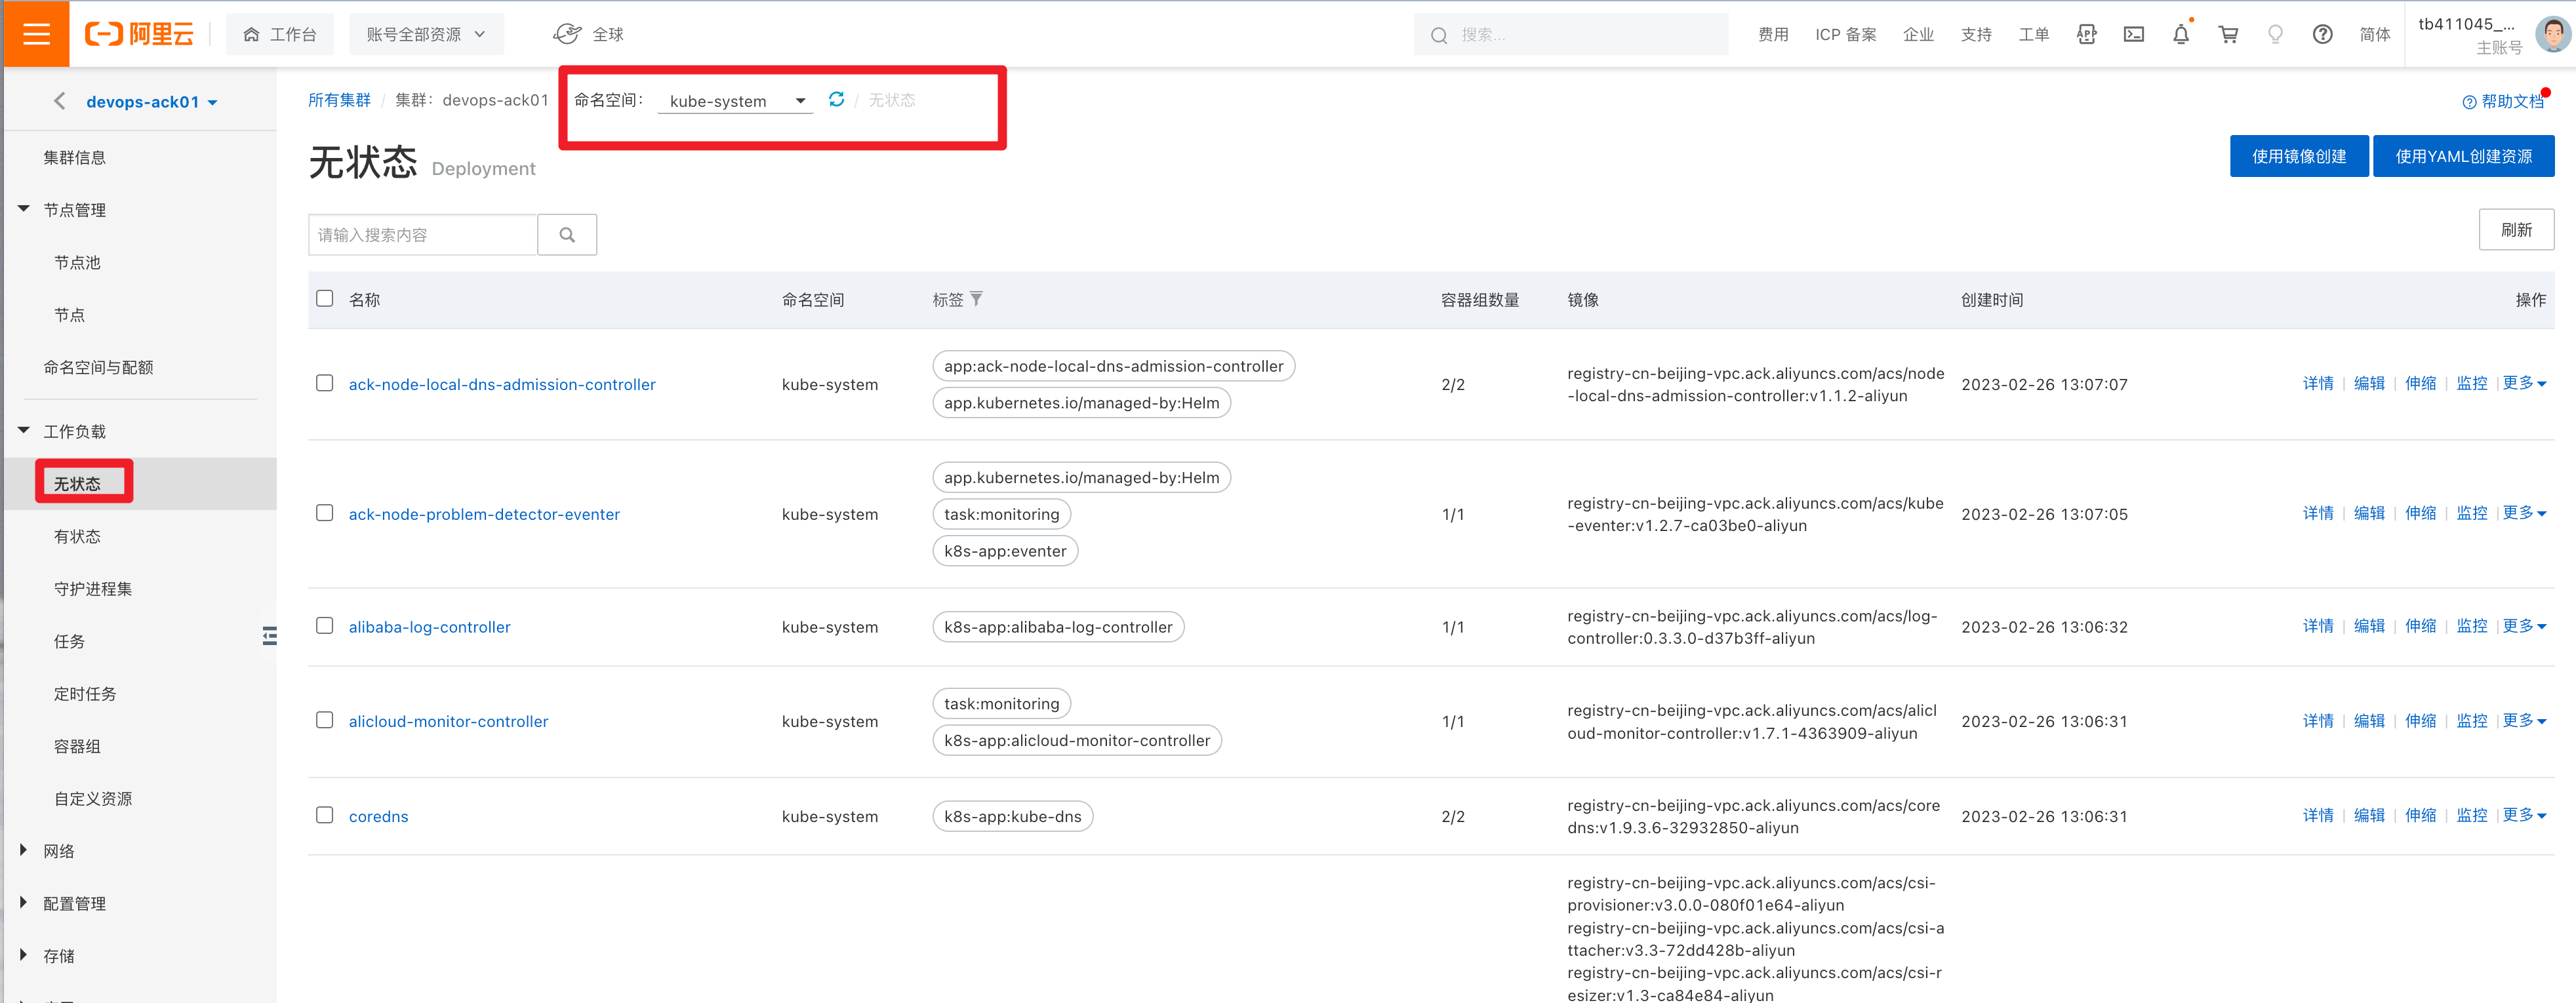Collapse the sidebar using the toggle handle

click(269, 636)
